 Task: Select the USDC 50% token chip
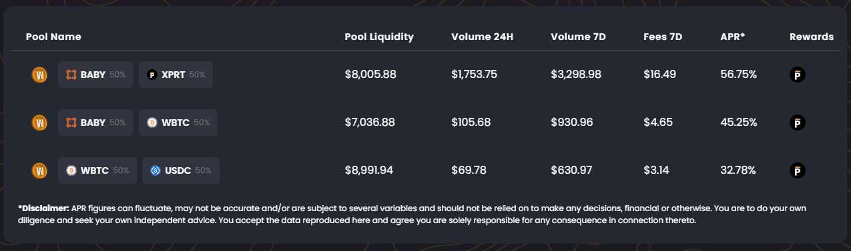[181, 170]
